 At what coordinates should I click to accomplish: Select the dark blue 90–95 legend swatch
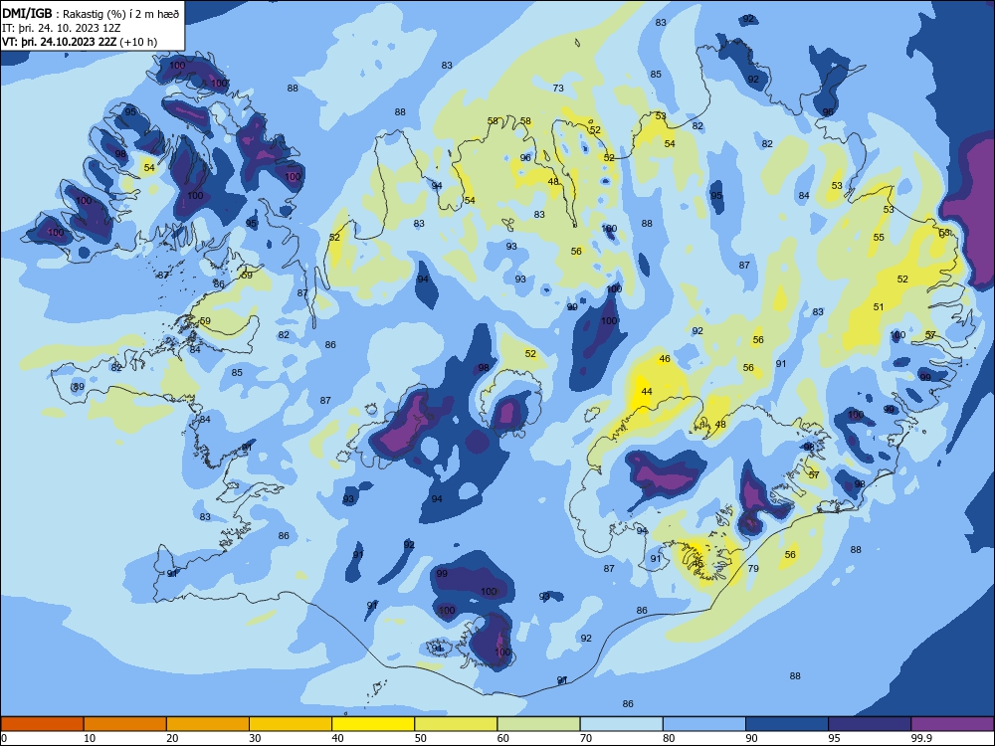coord(787,724)
